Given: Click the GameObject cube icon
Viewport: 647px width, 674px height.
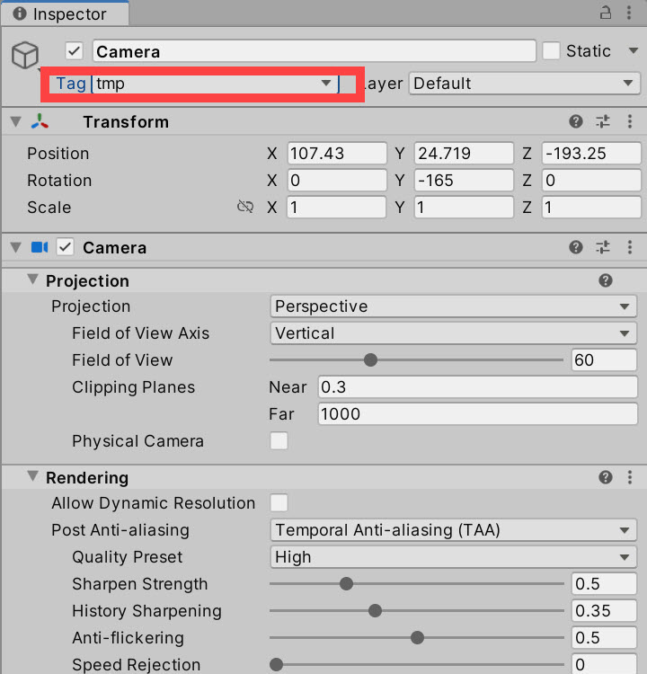Looking at the screenshot, I should tap(25, 55).
